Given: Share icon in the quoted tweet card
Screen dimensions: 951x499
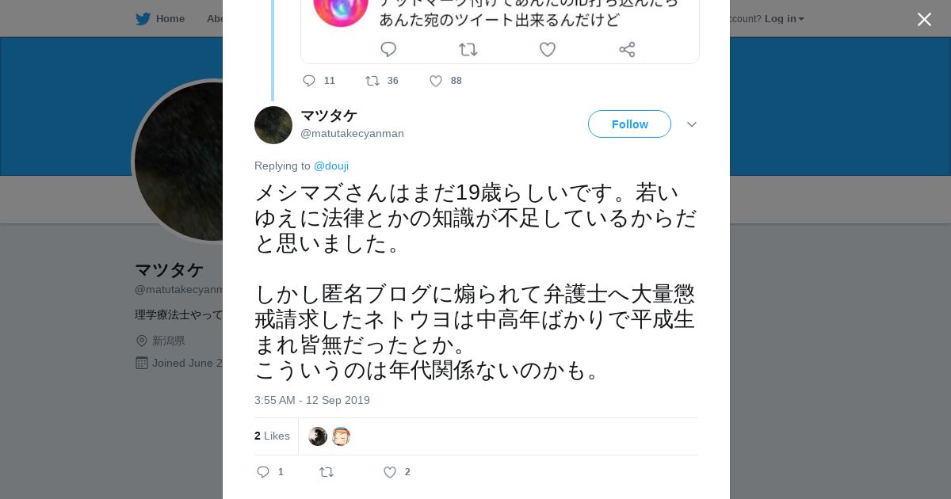Looking at the screenshot, I should [x=627, y=50].
